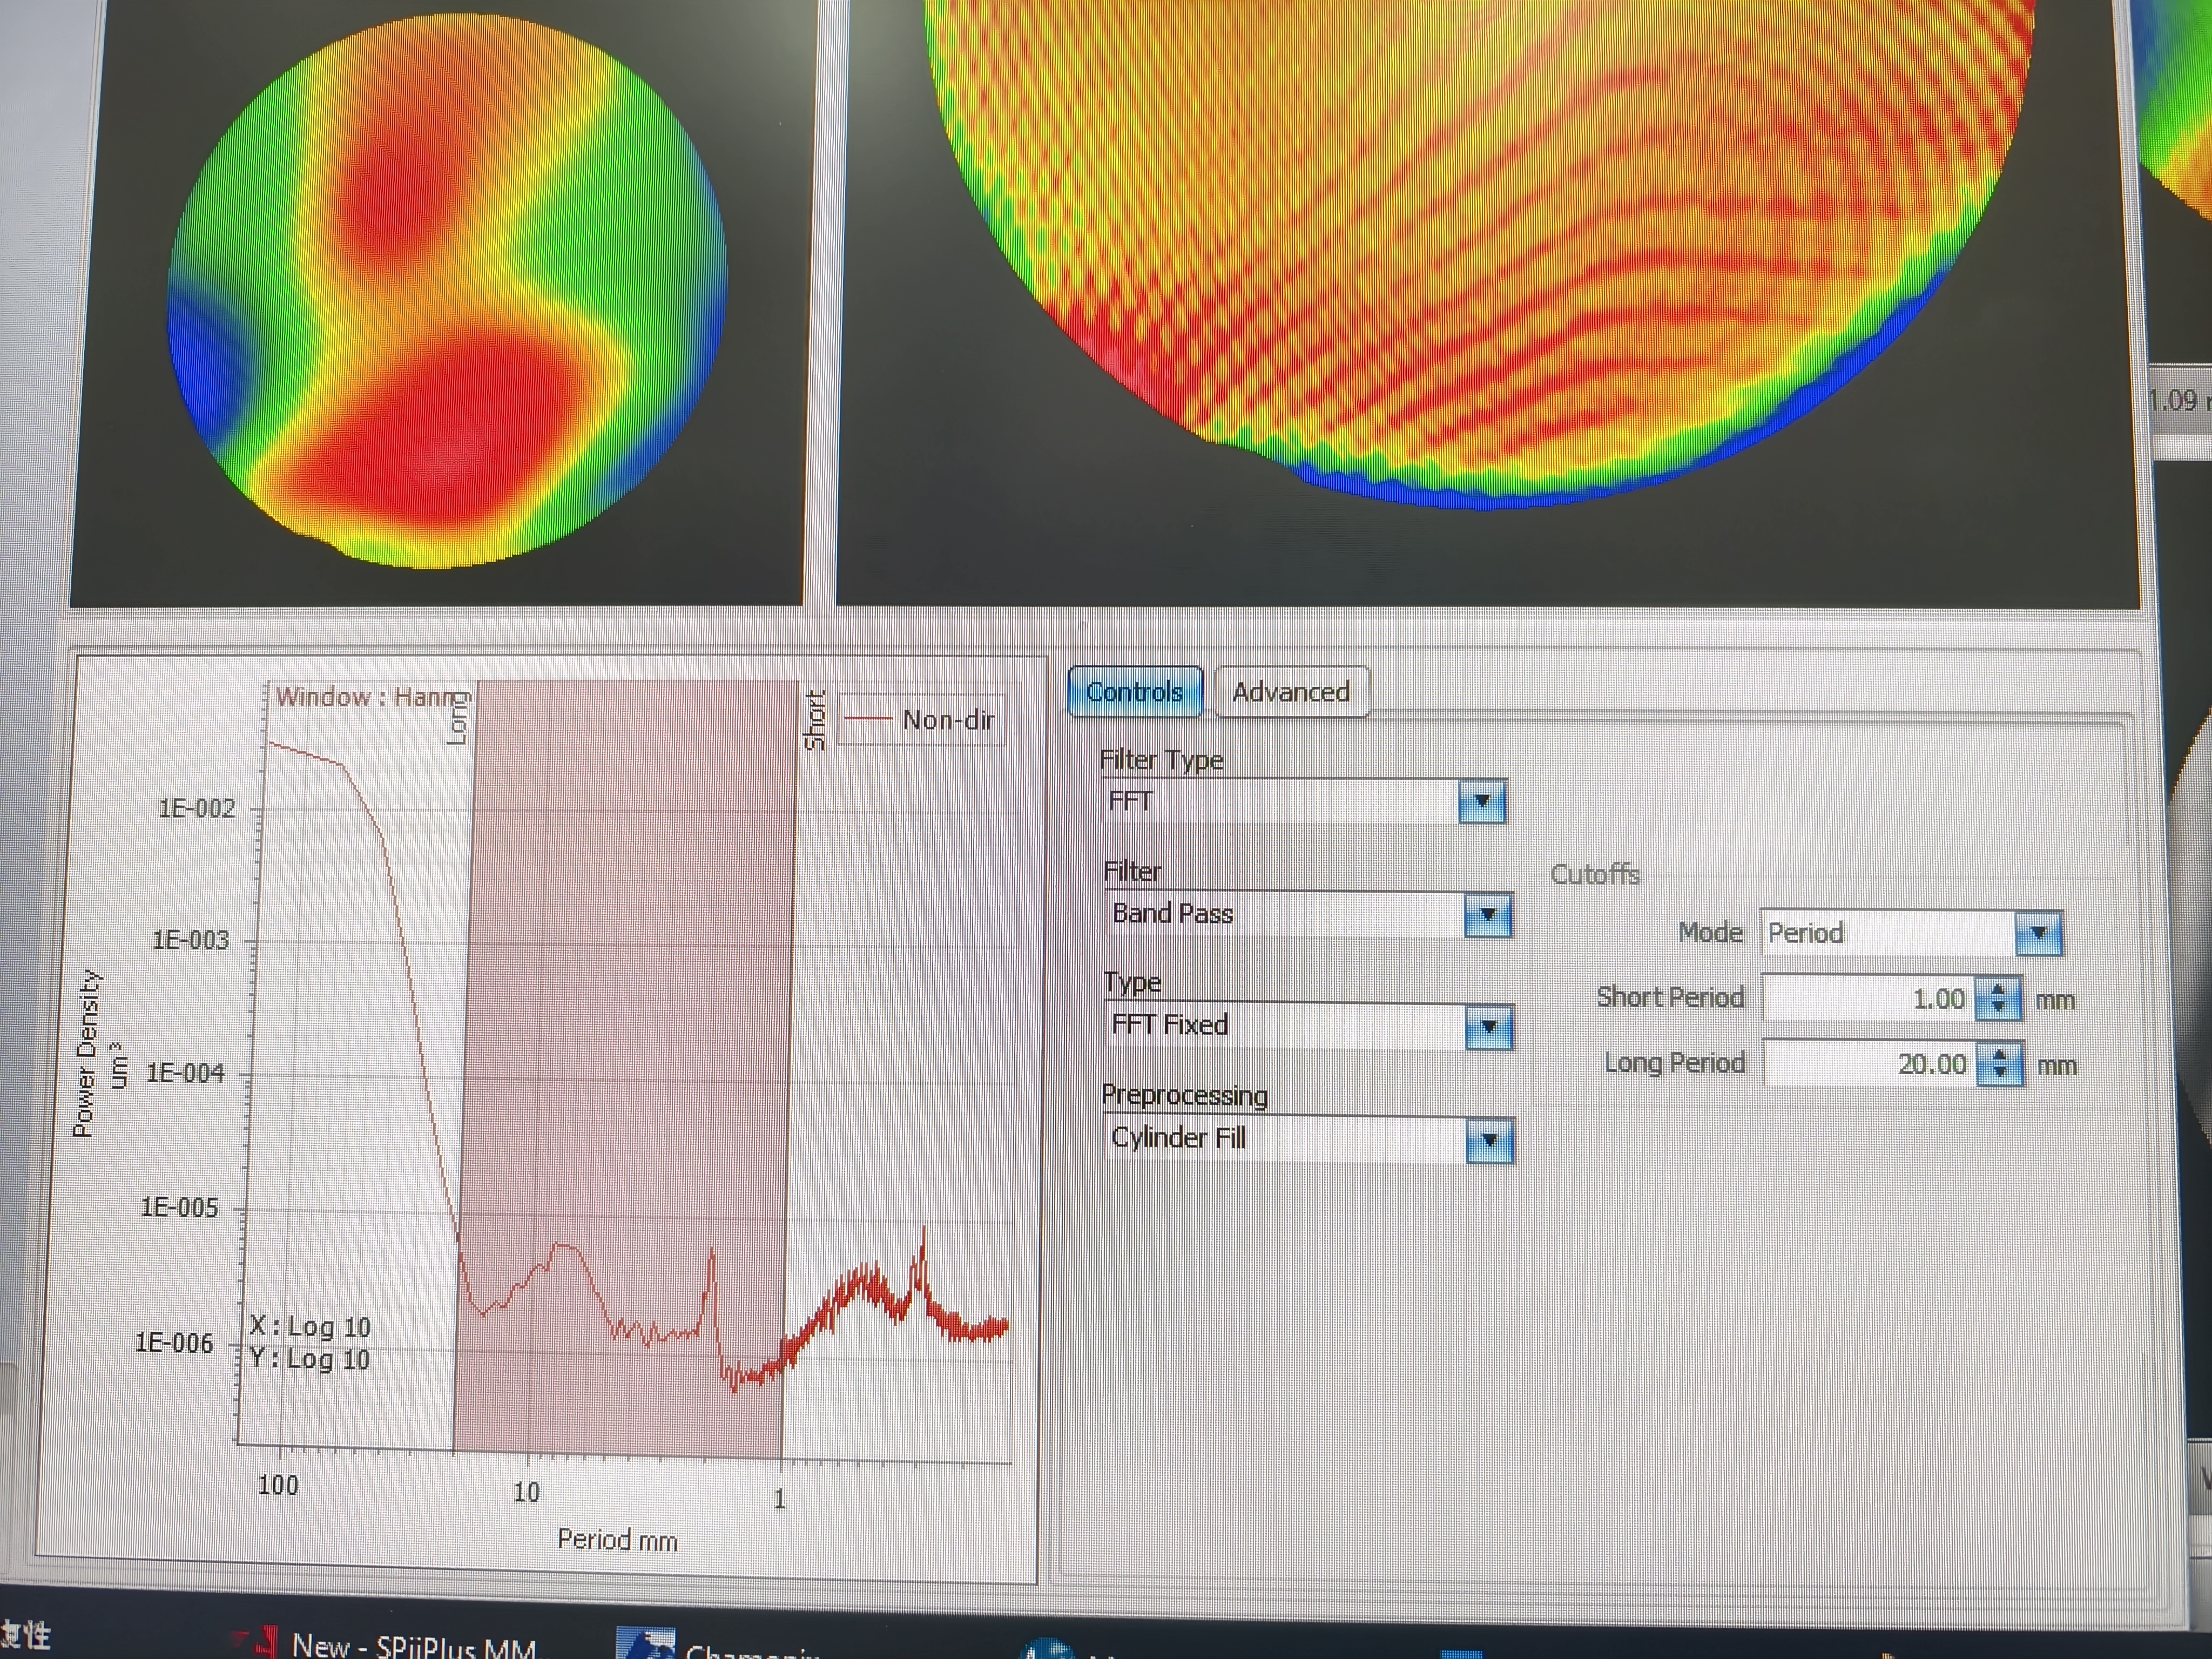The width and height of the screenshot is (2212, 1659).
Task: Open the Filter Type FFT dropdown
Action: pyautogui.click(x=1482, y=802)
